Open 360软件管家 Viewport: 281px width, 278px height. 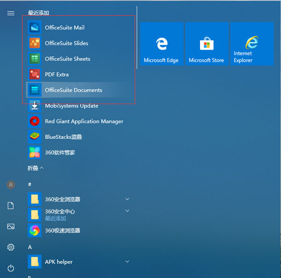tap(60, 152)
